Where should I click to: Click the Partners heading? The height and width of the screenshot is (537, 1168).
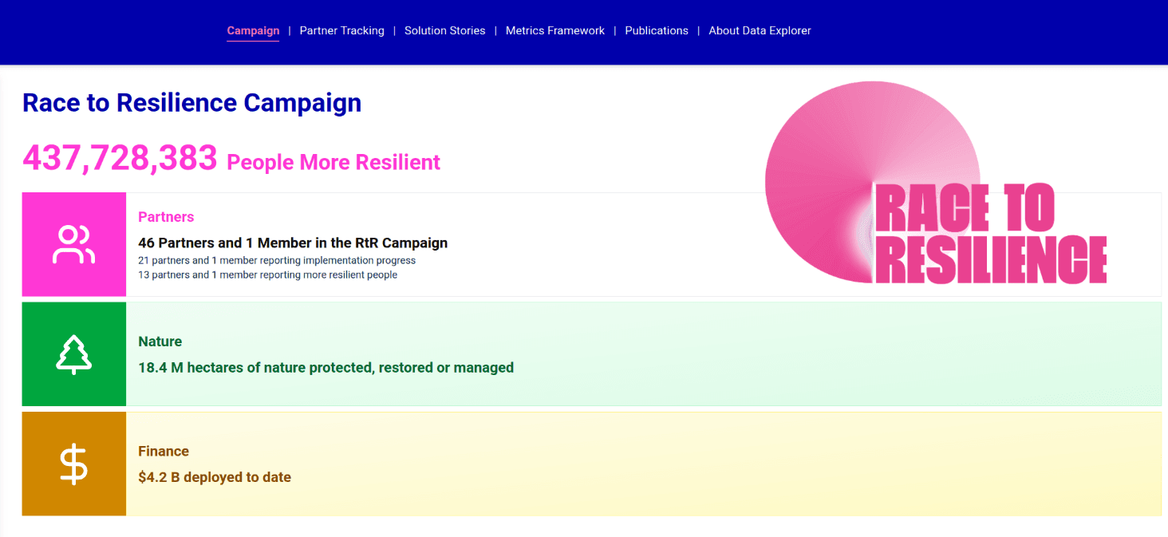pyautogui.click(x=166, y=217)
